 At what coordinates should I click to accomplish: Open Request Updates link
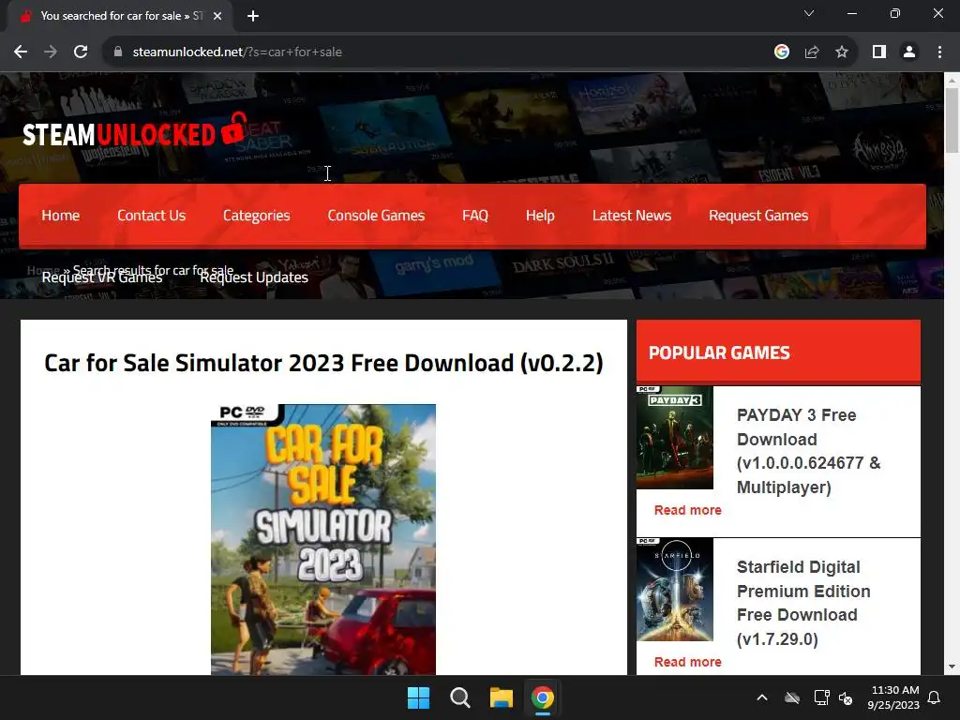(x=254, y=277)
